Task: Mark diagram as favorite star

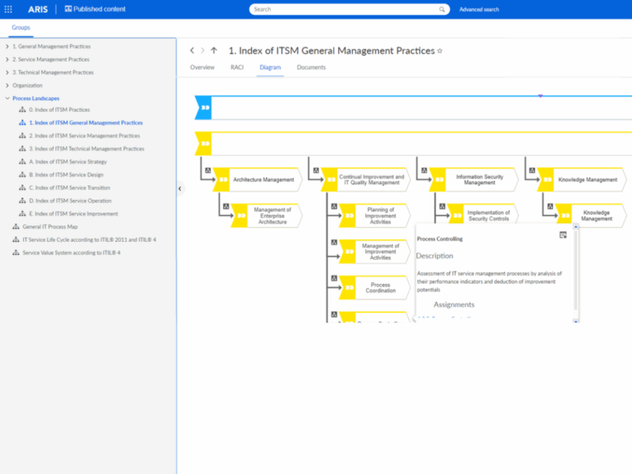Action: (x=439, y=51)
